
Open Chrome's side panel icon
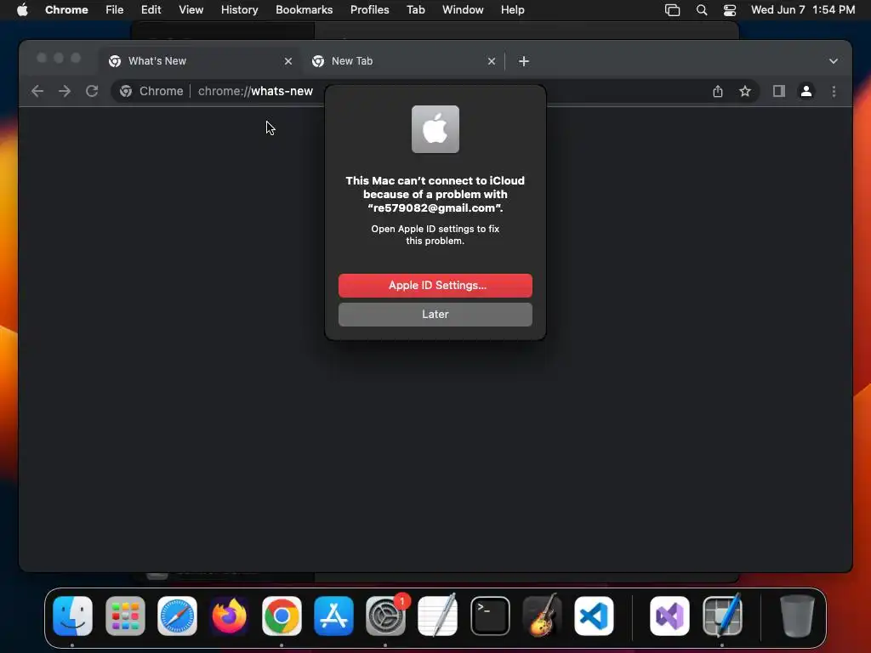(x=779, y=91)
